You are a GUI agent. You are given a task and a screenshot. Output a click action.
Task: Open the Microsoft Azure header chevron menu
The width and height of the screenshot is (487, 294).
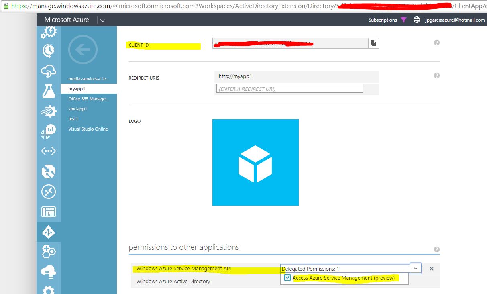click(103, 20)
